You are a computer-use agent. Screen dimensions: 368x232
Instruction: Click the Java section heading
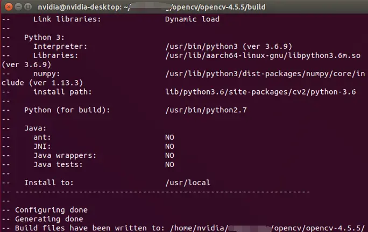[x=35, y=128]
